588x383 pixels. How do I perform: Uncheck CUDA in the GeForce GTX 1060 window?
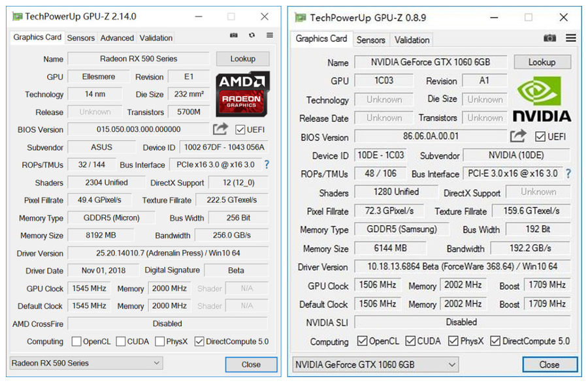tap(411, 341)
